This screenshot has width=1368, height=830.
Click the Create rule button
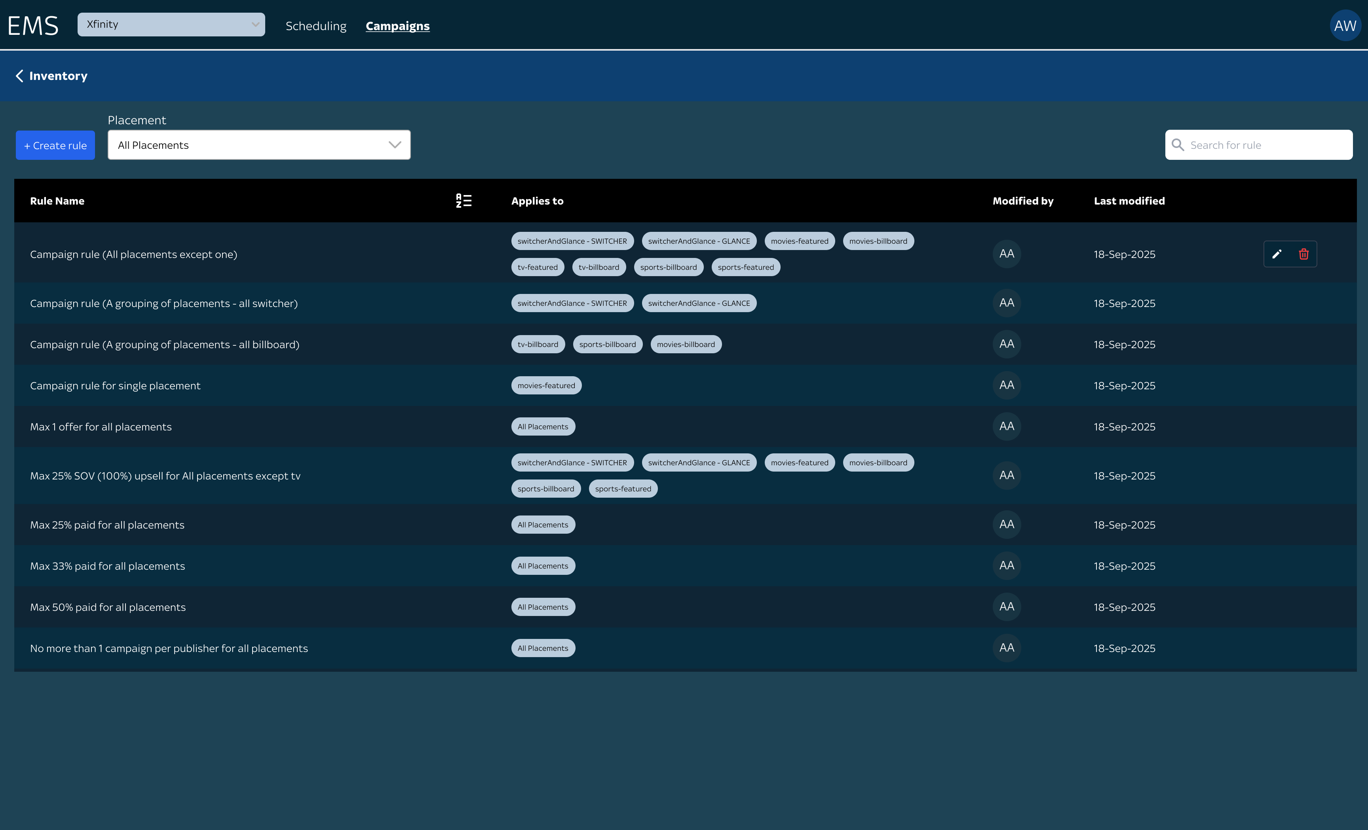[x=55, y=145]
